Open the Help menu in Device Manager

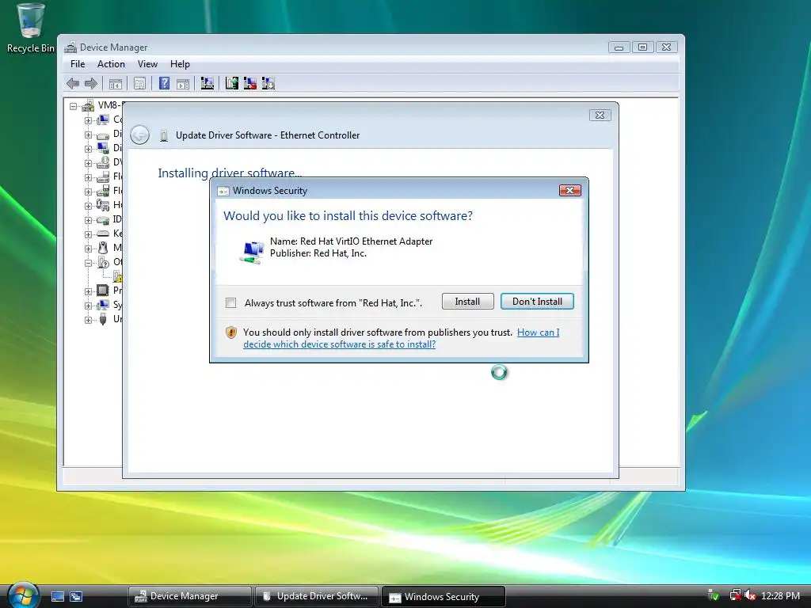(x=180, y=64)
